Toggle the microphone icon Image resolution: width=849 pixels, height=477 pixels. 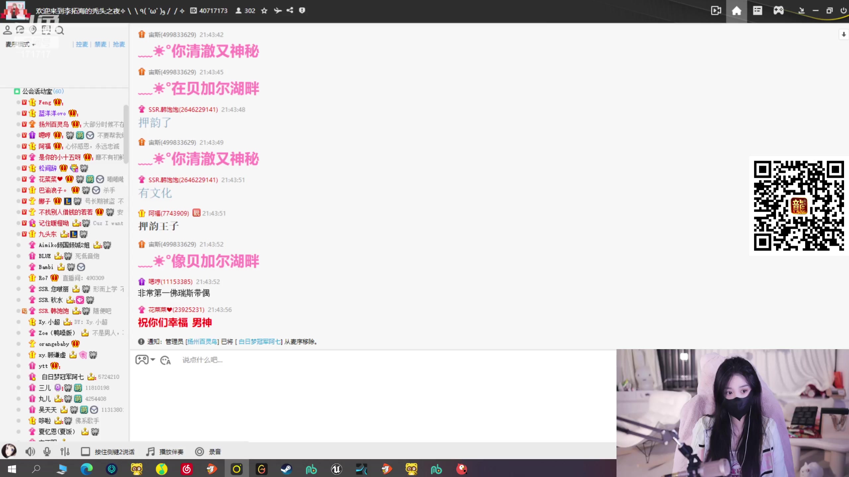click(47, 451)
